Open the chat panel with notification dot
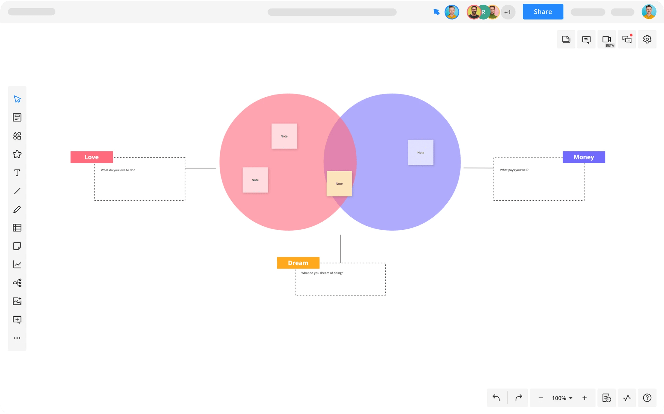The width and height of the screenshot is (664, 414). (627, 39)
